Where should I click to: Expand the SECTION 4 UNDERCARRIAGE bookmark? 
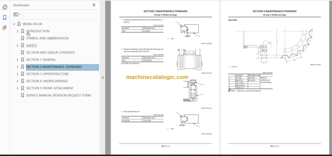pyautogui.click(x=18, y=81)
